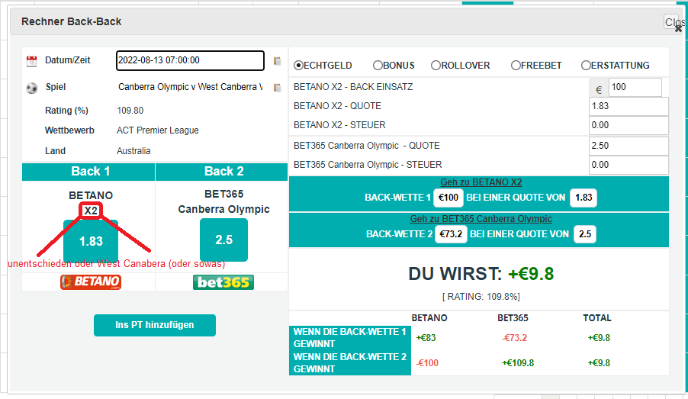Click the -€73.2 BET365 result value

(x=514, y=338)
